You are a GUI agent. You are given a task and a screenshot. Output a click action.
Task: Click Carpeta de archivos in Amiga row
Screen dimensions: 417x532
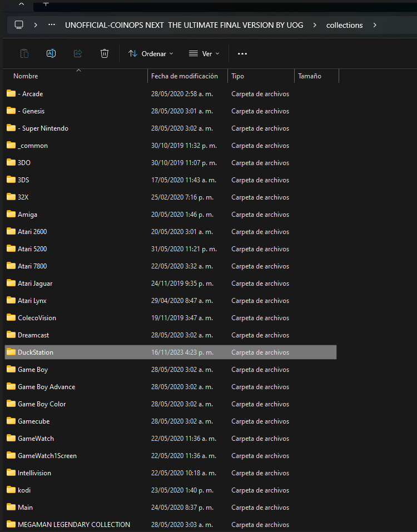[x=260, y=215]
